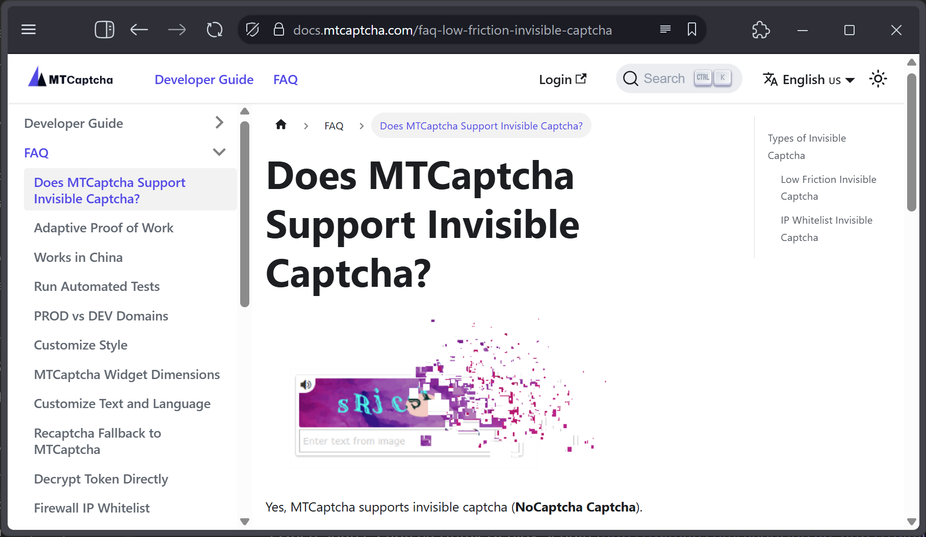The image size is (926, 537).
Task: Select Does MTCaptcha Support Invisible Captcha sidebar item
Action: click(130, 190)
